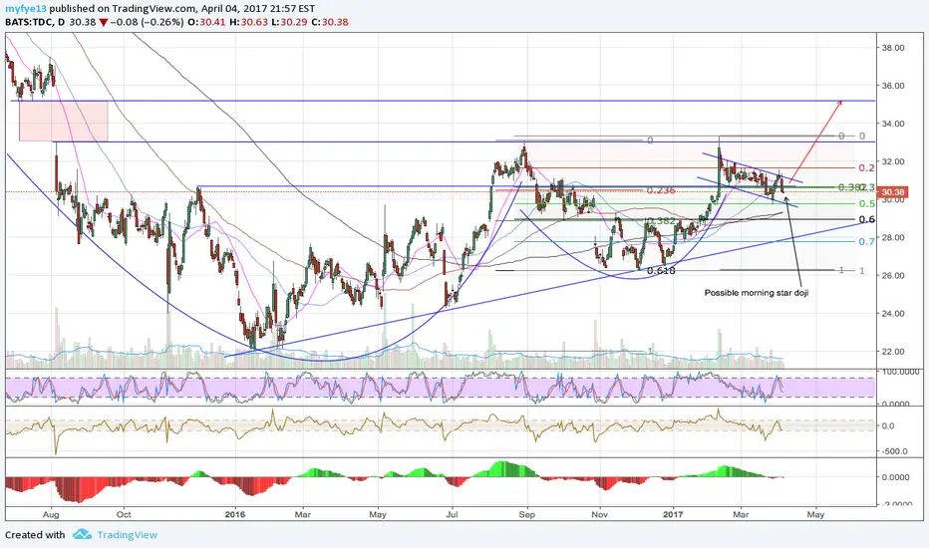Select the low value L:30.29

[289, 23]
